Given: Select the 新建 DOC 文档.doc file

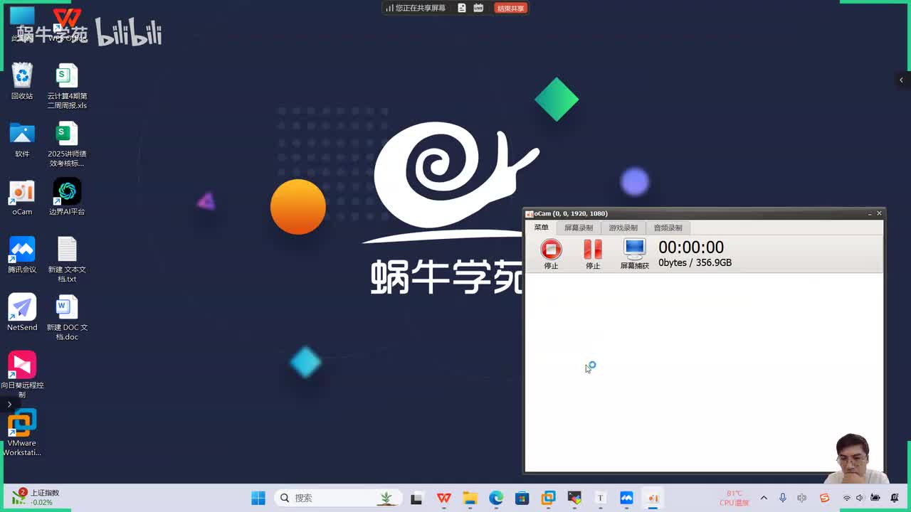Looking at the screenshot, I should tap(67, 318).
